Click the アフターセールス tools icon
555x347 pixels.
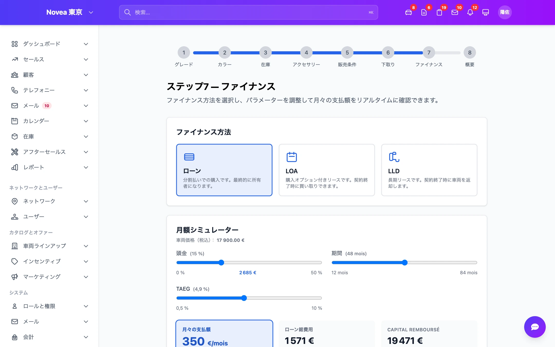click(15, 152)
